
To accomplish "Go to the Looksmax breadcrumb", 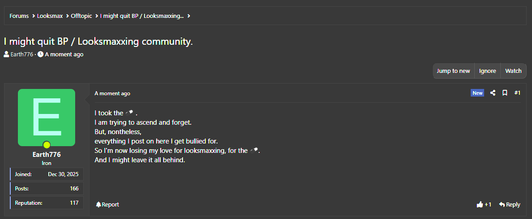I will (x=50, y=16).
